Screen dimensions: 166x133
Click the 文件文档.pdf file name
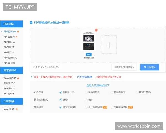point(89,58)
